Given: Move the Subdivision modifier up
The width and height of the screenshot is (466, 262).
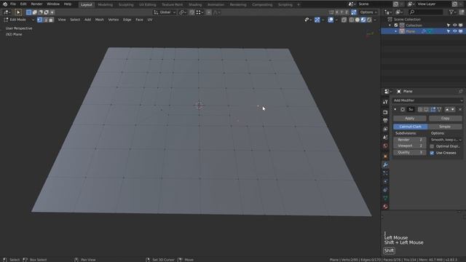Looking at the screenshot, I should pyautogui.click(x=447, y=109).
